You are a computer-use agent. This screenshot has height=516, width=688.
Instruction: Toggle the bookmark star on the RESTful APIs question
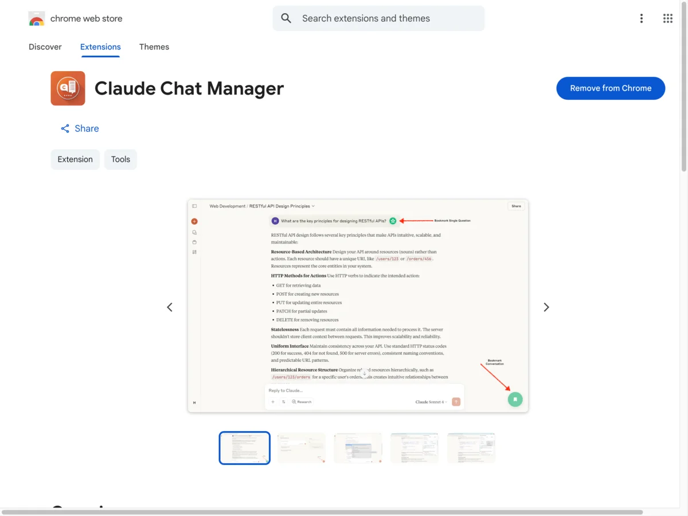pos(392,221)
